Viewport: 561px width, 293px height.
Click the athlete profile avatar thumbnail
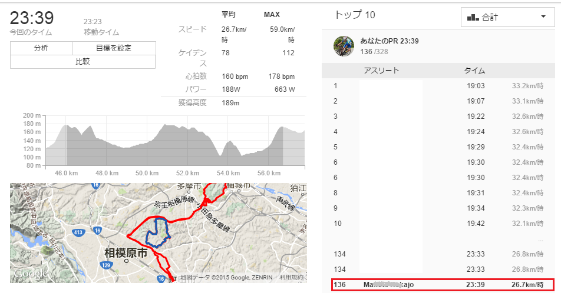344,46
